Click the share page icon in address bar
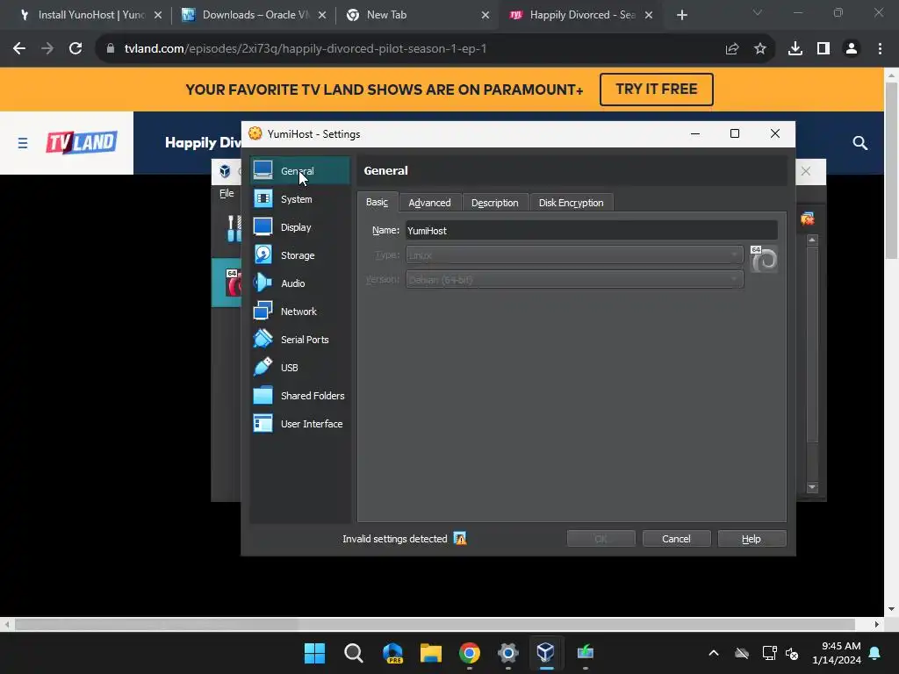 tap(731, 49)
